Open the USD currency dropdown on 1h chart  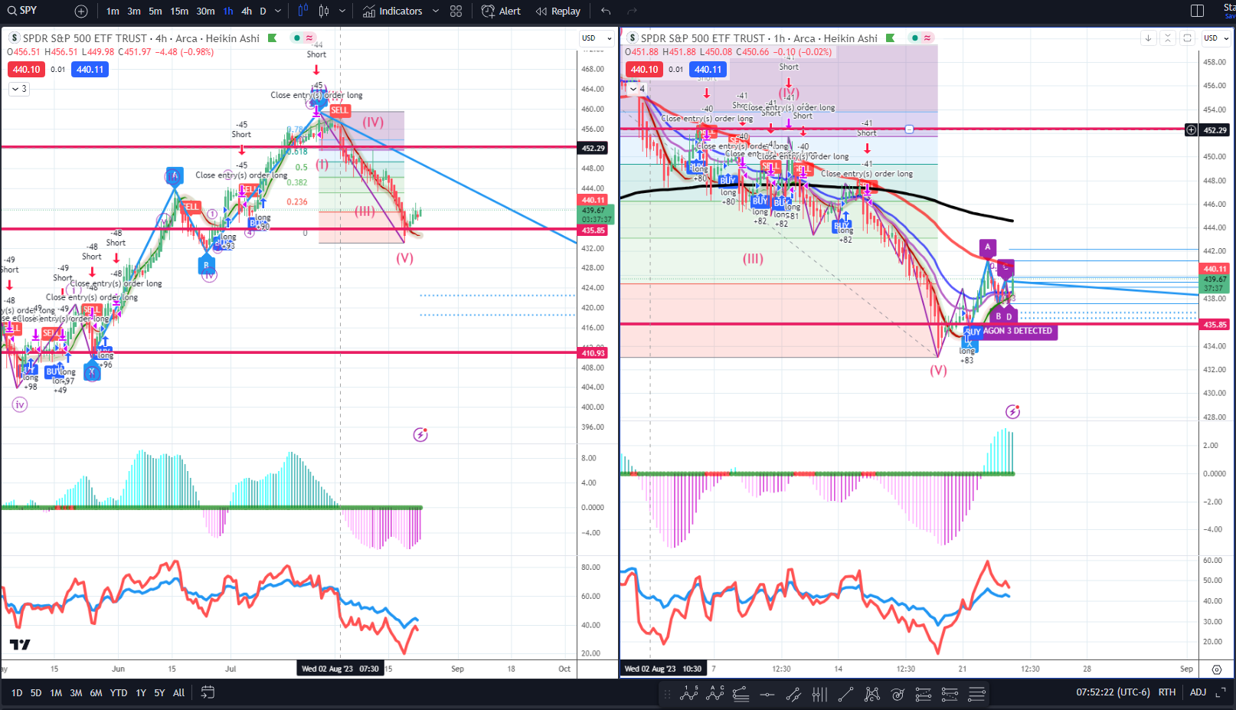pyautogui.click(x=1215, y=38)
